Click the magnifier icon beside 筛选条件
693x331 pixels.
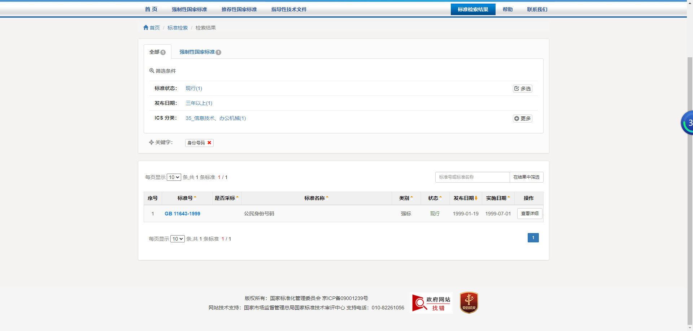click(x=152, y=71)
